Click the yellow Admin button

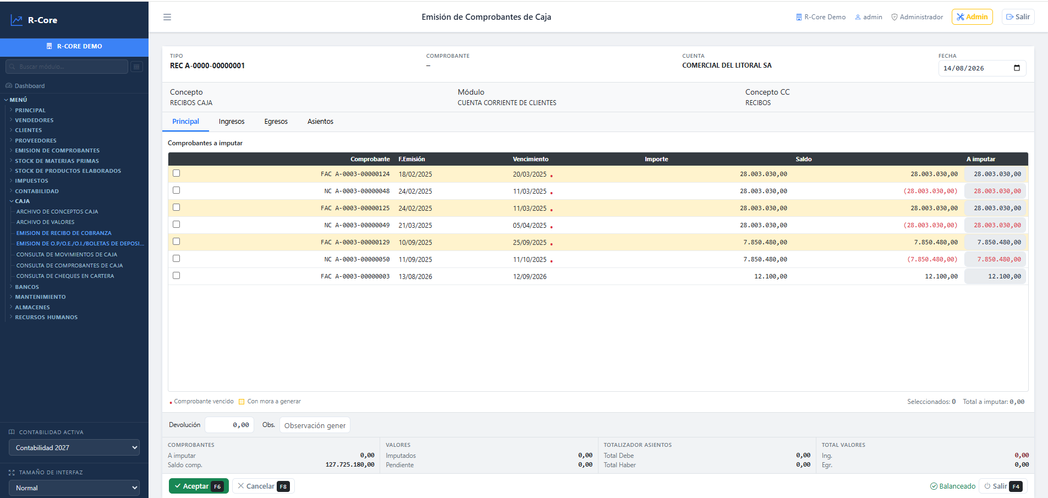pos(972,17)
